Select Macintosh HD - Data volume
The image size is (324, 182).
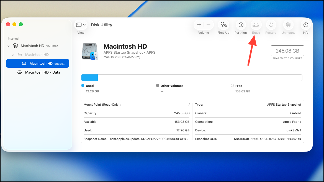tap(38, 72)
